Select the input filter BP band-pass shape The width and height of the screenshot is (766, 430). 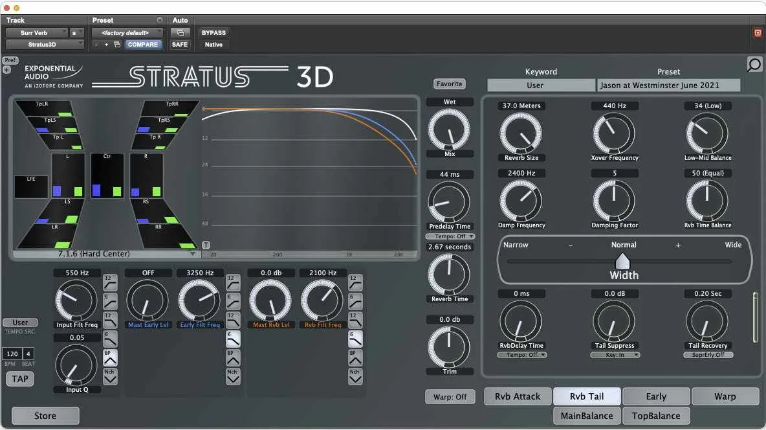(110, 358)
